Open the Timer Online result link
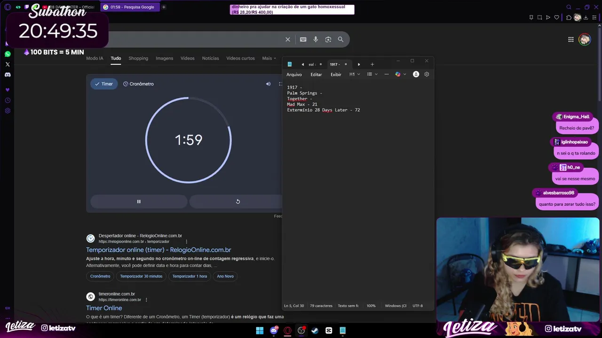Image resolution: width=602 pixels, height=338 pixels. 104,308
